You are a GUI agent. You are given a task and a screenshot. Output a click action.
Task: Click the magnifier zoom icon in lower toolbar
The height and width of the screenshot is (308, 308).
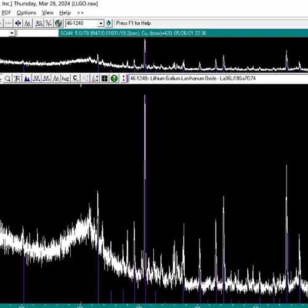(x=7, y=78)
